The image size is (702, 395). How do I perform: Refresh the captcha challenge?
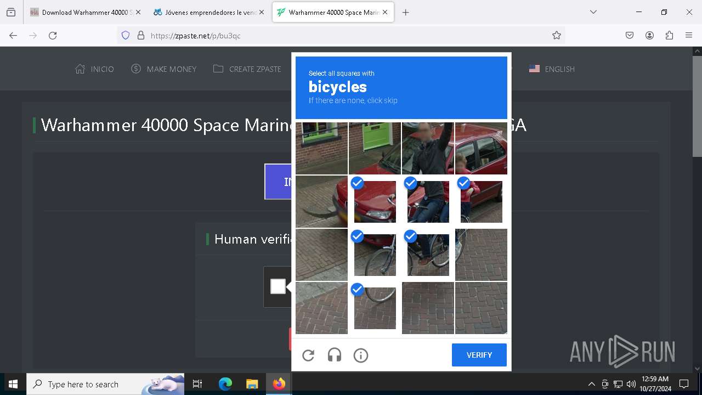point(308,356)
